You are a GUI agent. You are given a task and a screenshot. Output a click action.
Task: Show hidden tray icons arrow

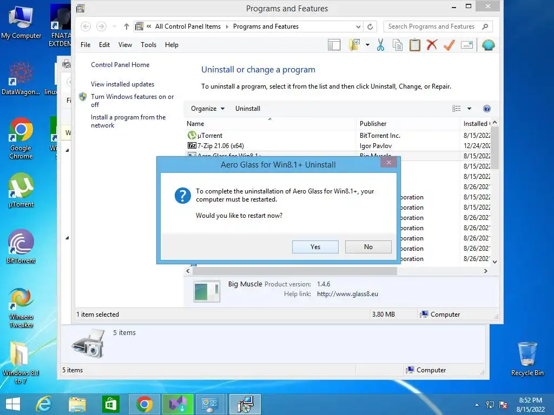tap(477, 405)
